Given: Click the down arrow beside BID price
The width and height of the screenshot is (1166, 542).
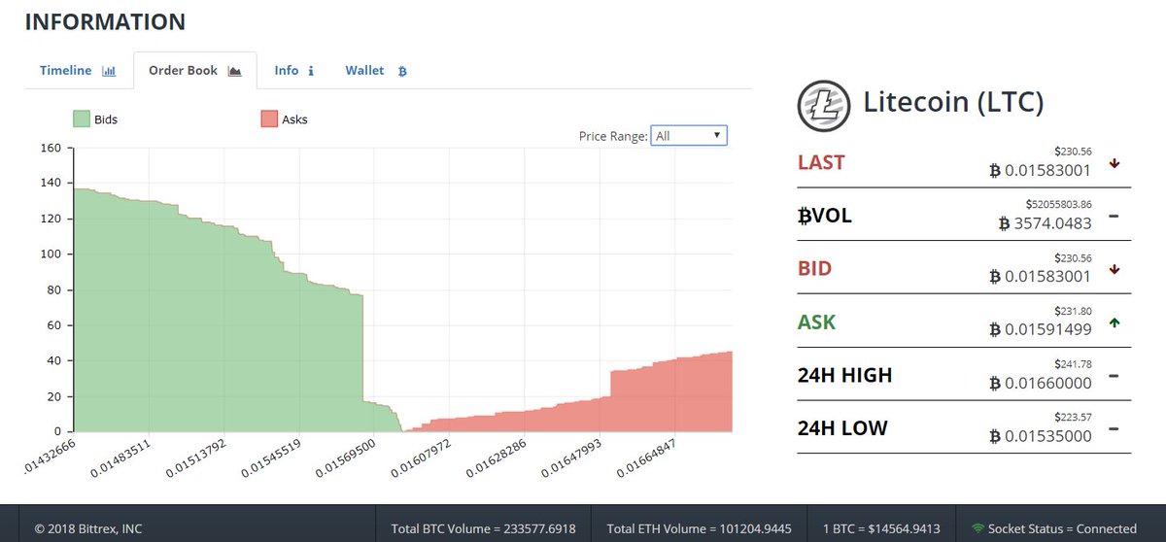Looking at the screenshot, I should coord(1115,268).
